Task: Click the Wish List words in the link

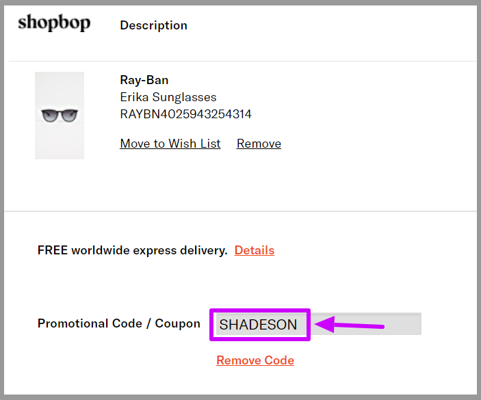Action: tap(194, 144)
